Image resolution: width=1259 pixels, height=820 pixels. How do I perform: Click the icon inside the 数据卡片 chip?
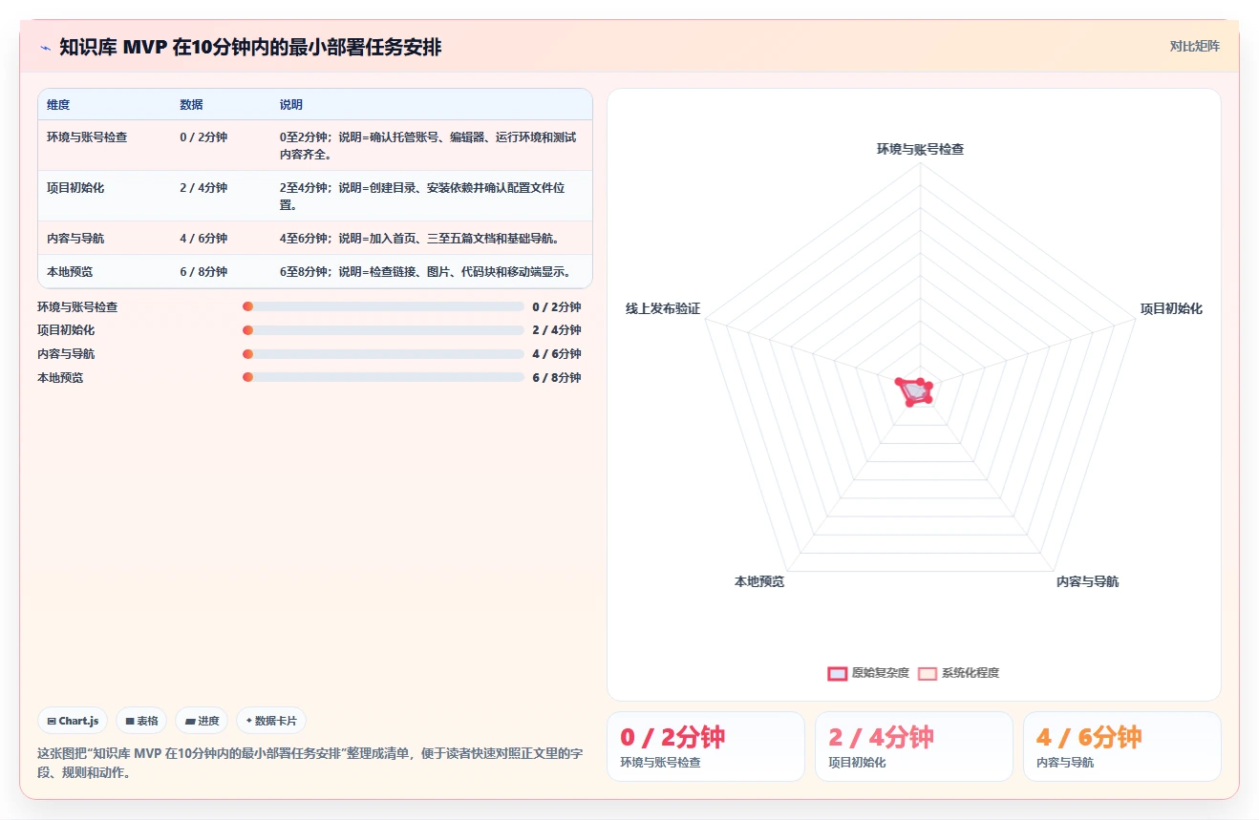click(248, 722)
